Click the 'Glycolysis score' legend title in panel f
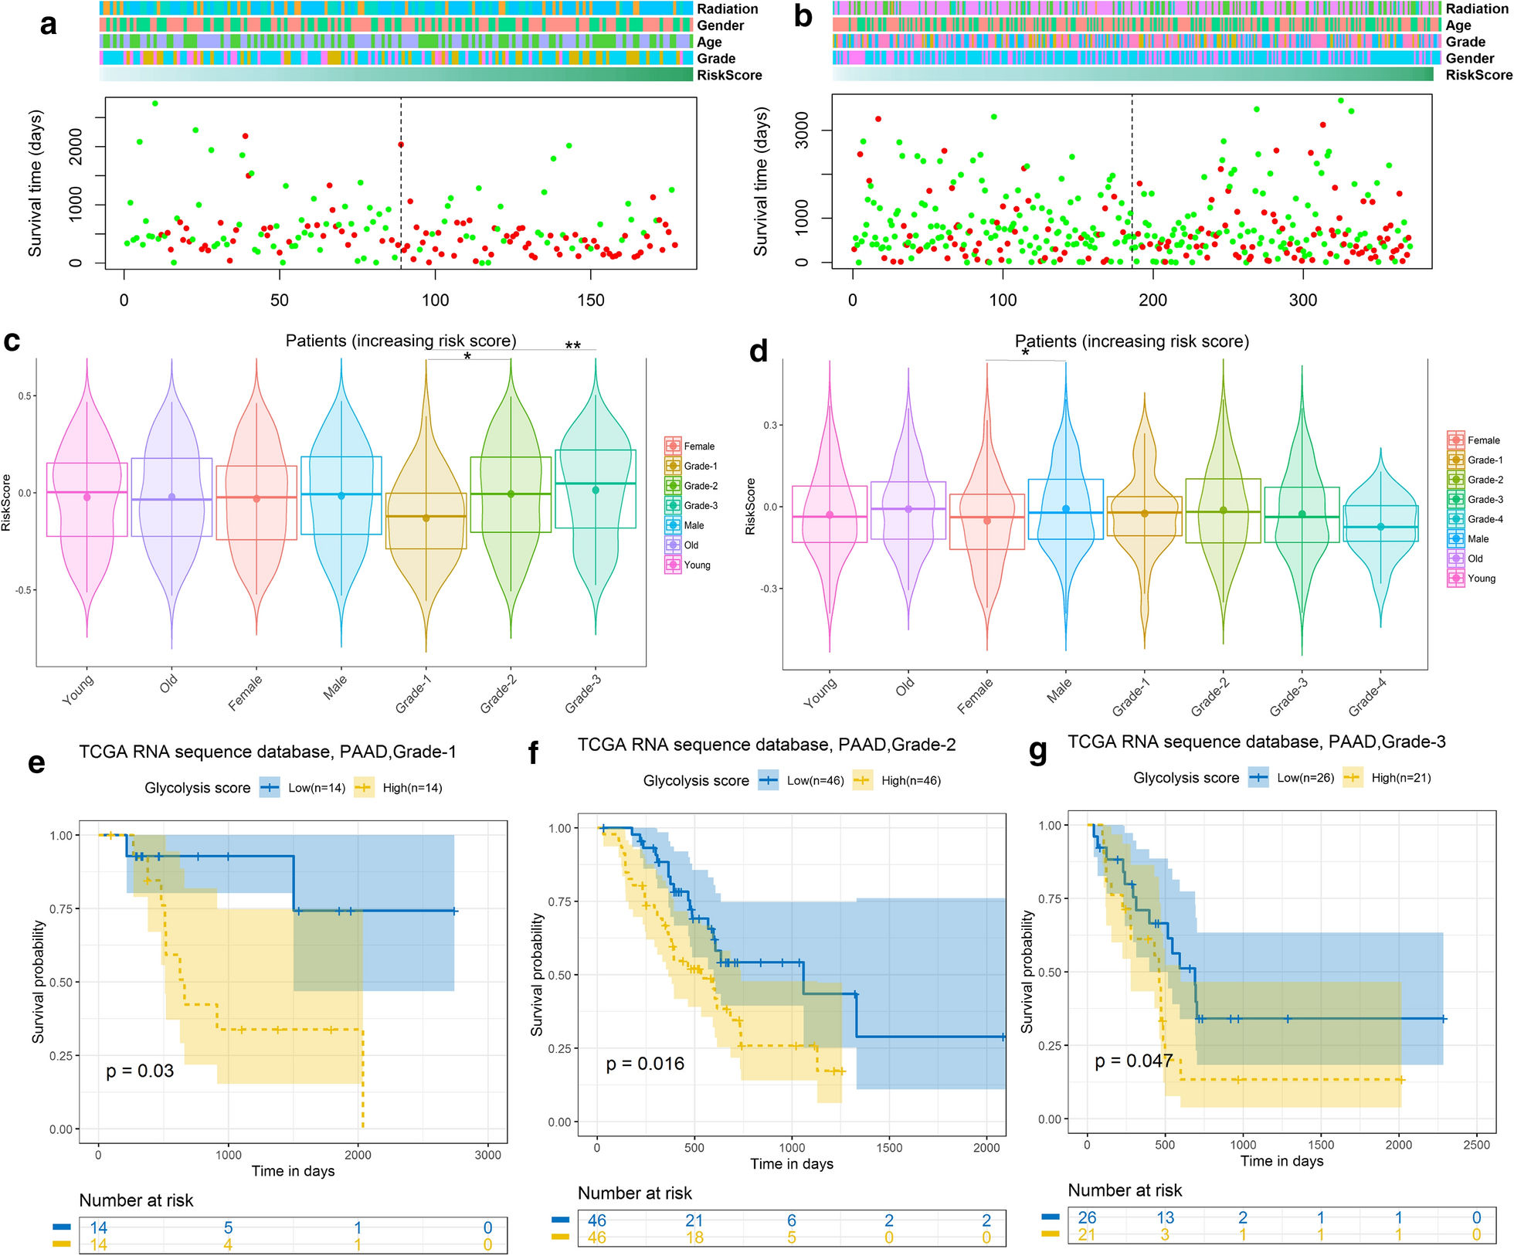The height and width of the screenshot is (1256, 1514). pyautogui.click(x=696, y=780)
